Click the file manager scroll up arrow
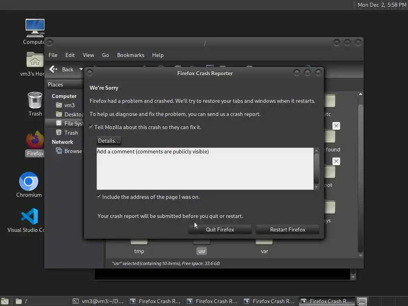Viewport: 408px width, 306px height. tap(360, 94)
